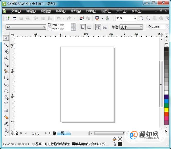Click the Print icon

pos(28,18)
